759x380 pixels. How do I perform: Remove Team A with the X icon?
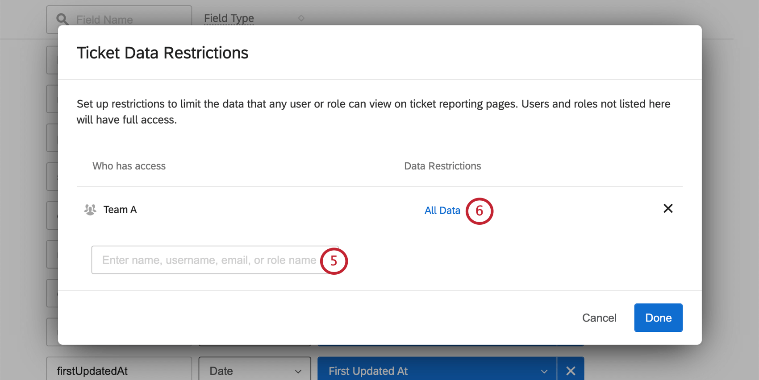point(668,208)
